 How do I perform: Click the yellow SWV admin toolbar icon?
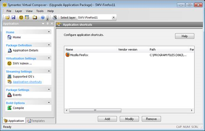21,17
